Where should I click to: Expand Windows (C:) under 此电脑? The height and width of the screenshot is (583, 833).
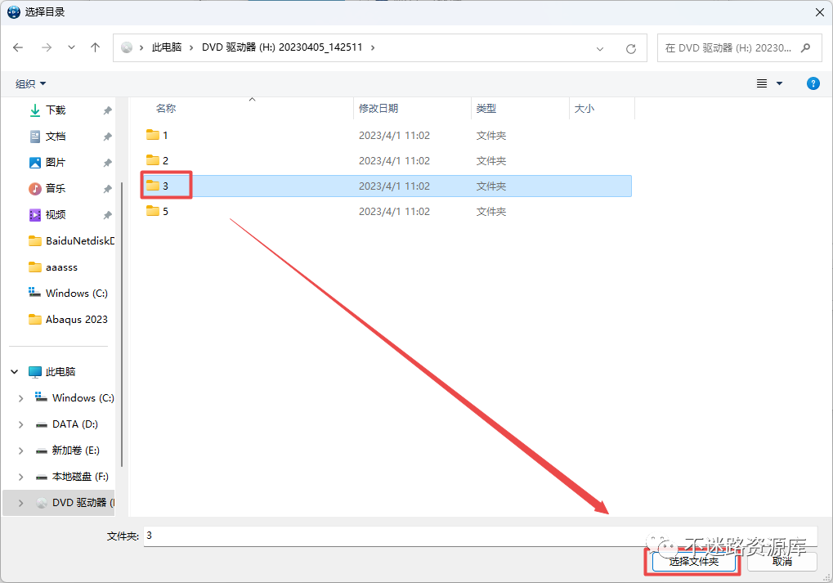(x=20, y=398)
